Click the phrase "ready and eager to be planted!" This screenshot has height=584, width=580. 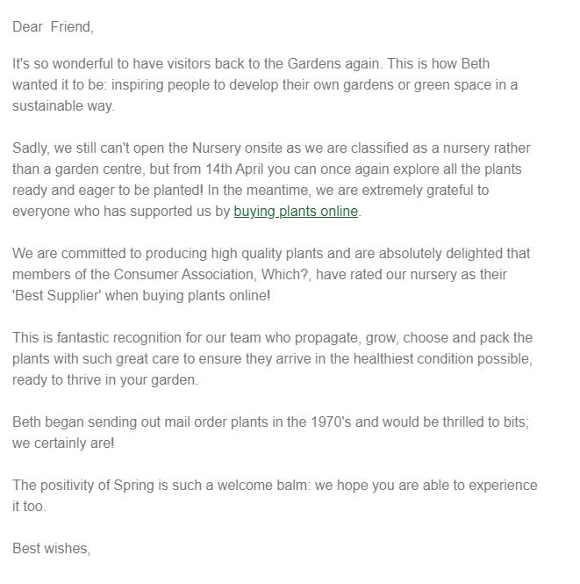(108, 191)
